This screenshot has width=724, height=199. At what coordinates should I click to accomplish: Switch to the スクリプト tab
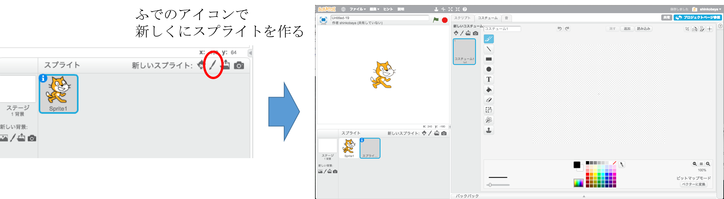[x=462, y=18]
